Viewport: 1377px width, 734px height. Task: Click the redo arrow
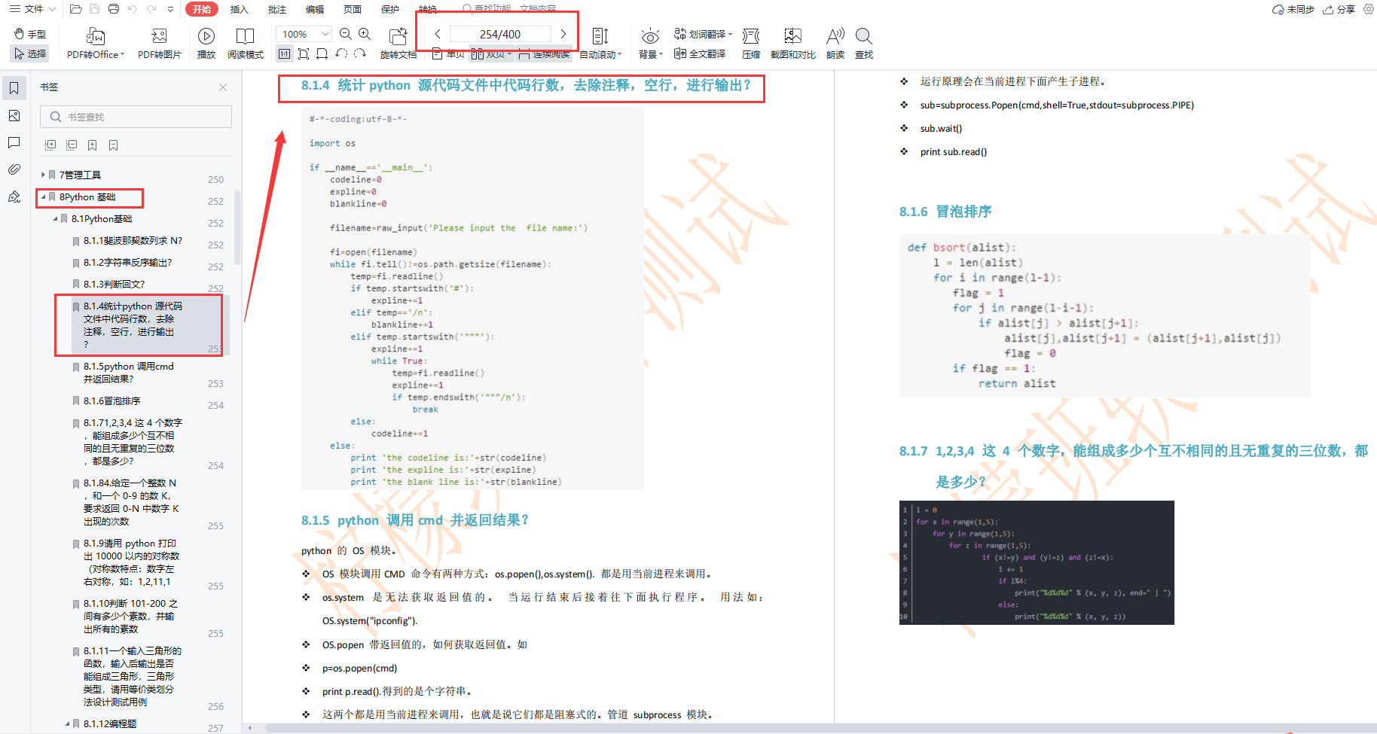coord(151,9)
